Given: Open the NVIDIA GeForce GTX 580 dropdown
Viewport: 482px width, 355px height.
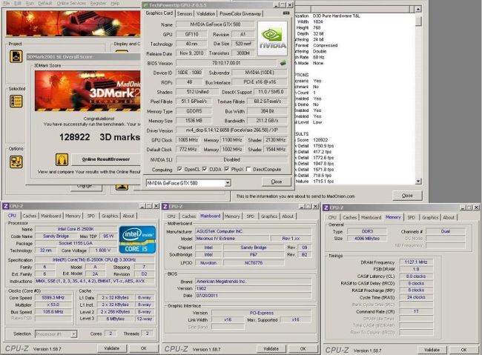Looking at the screenshot, I should point(228,183).
